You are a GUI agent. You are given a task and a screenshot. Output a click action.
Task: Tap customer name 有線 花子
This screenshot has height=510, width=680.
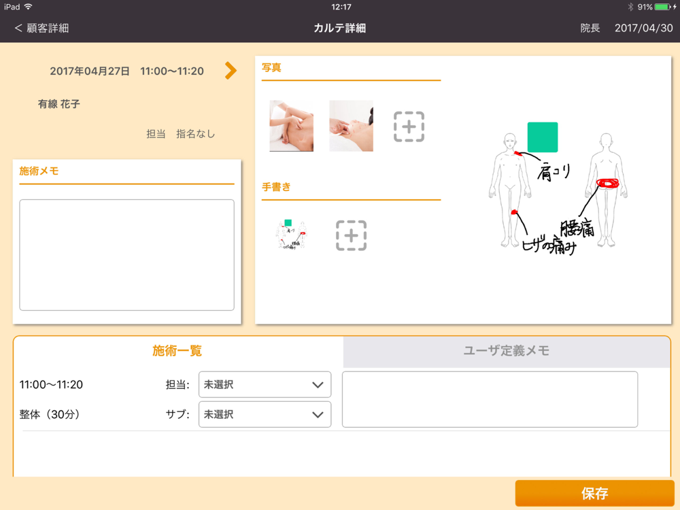59,104
